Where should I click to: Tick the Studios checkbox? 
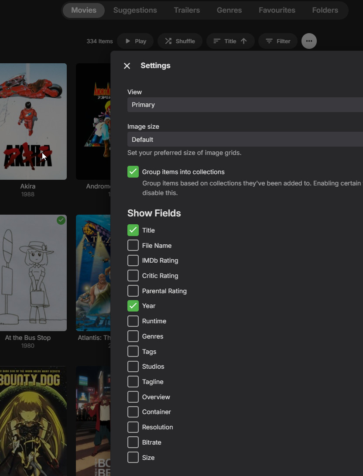point(133,366)
